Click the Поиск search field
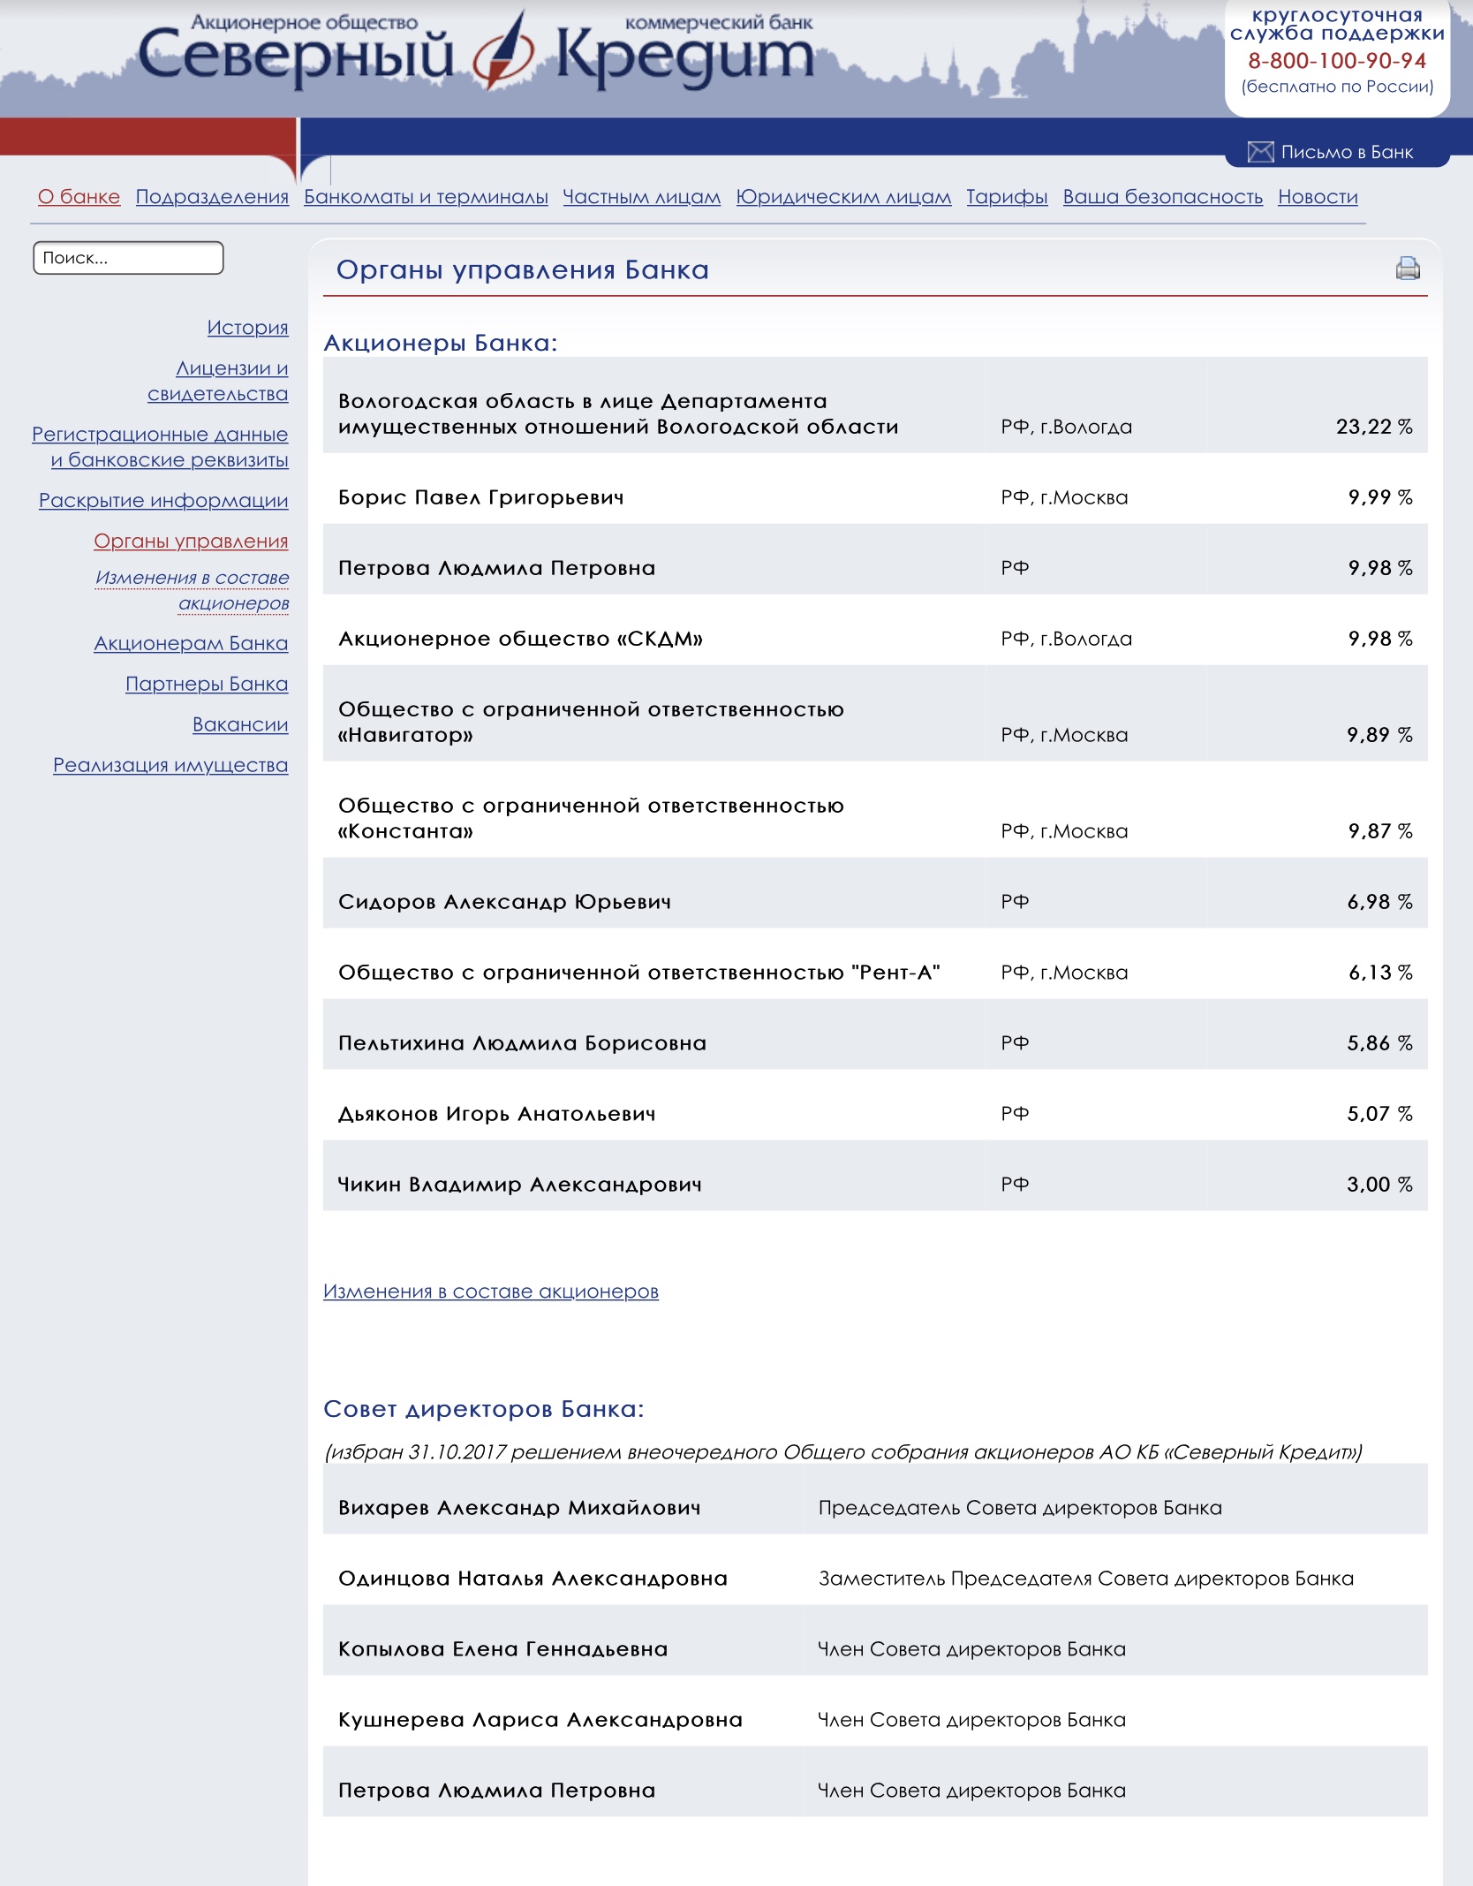Image resolution: width=1473 pixels, height=1886 pixels. (x=128, y=258)
